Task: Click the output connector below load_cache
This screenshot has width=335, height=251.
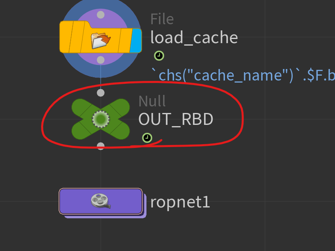Action: [x=101, y=60]
